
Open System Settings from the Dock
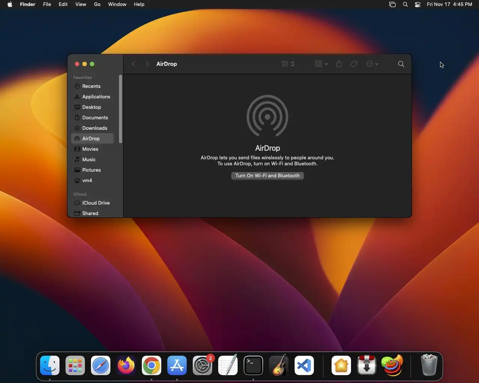coord(202,365)
